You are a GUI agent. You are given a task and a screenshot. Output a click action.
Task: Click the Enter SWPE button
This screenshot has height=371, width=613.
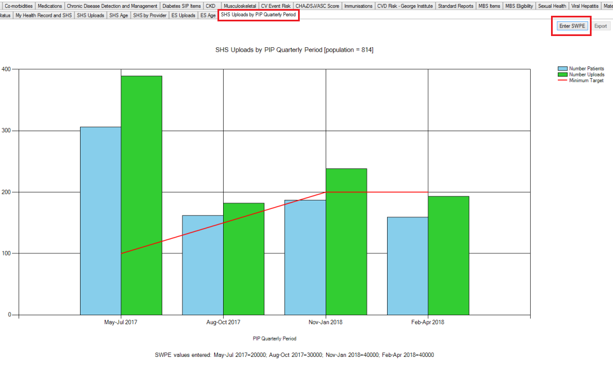coord(572,26)
